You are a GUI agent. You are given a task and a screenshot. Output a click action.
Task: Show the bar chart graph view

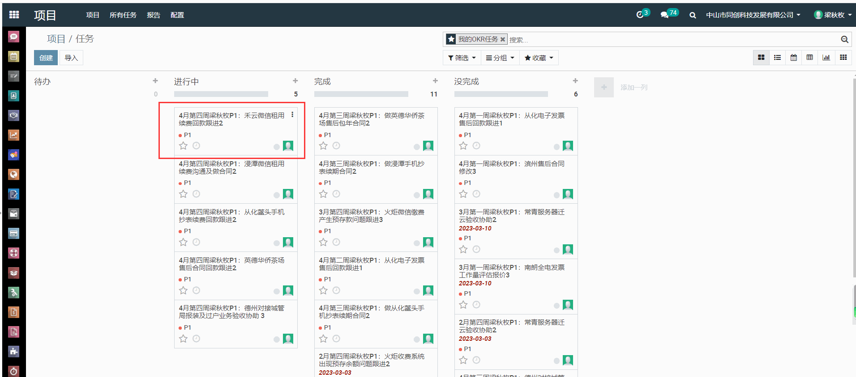tap(826, 58)
